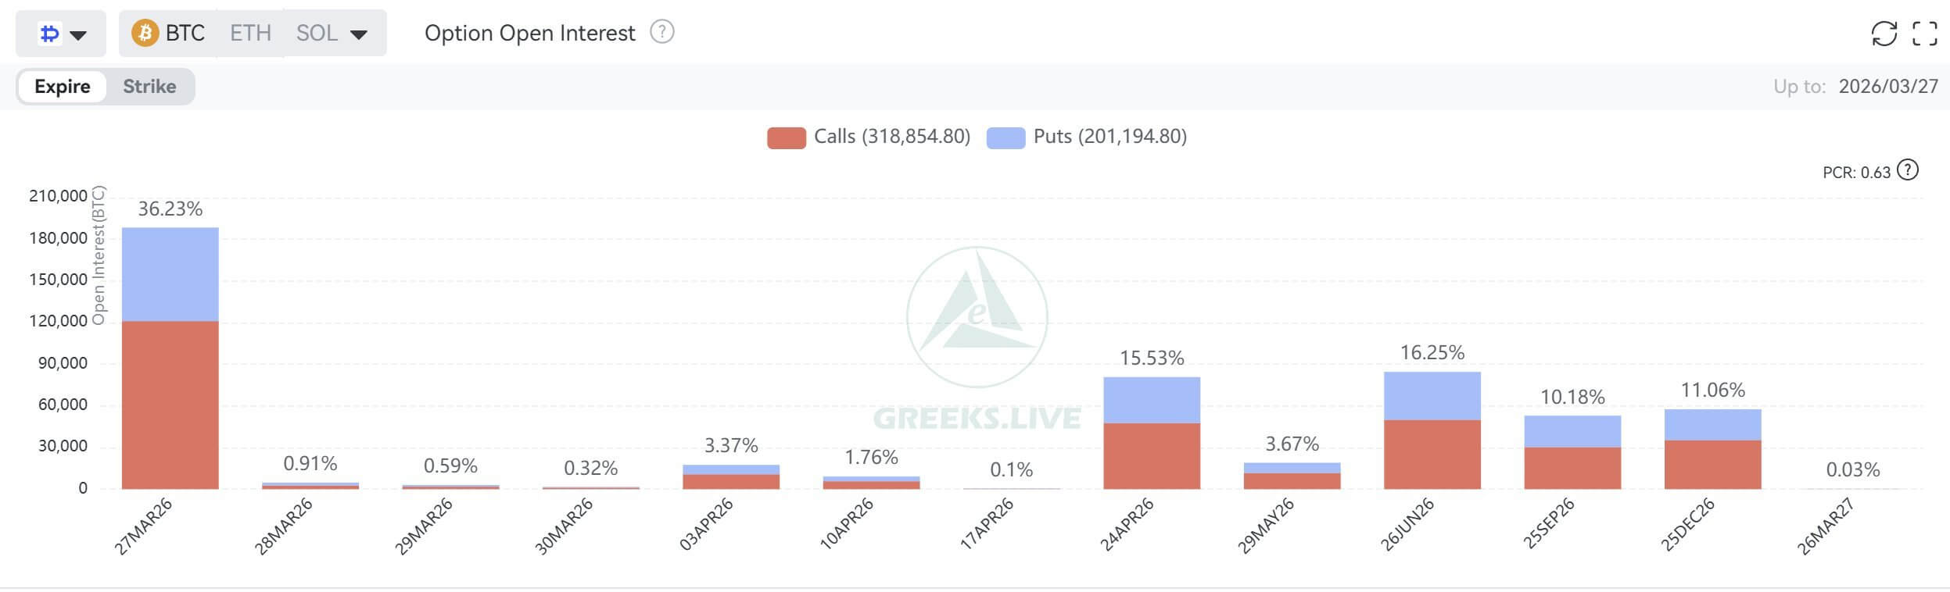Select the SOL tab
Image resolution: width=1950 pixels, height=592 pixels.
point(316,33)
